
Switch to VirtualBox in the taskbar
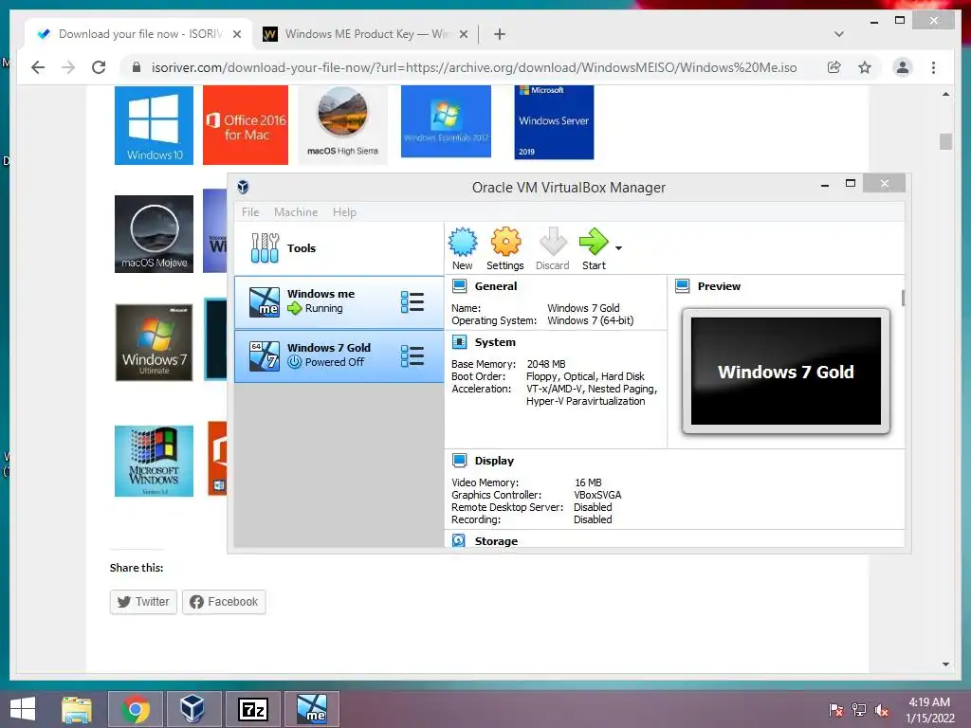pos(192,709)
